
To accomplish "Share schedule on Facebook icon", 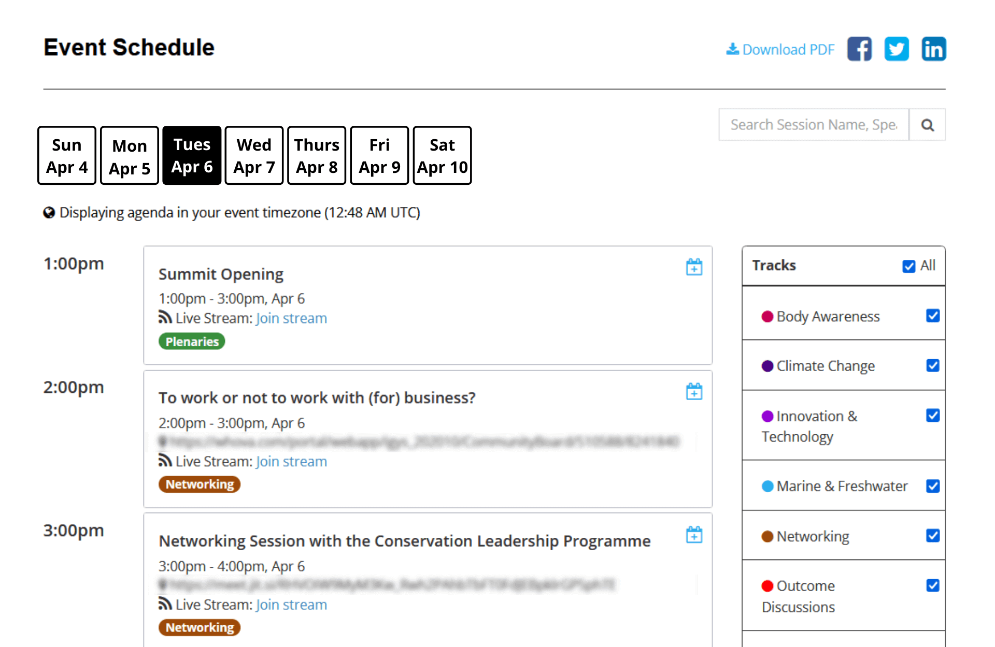I will tap(859, 49).
